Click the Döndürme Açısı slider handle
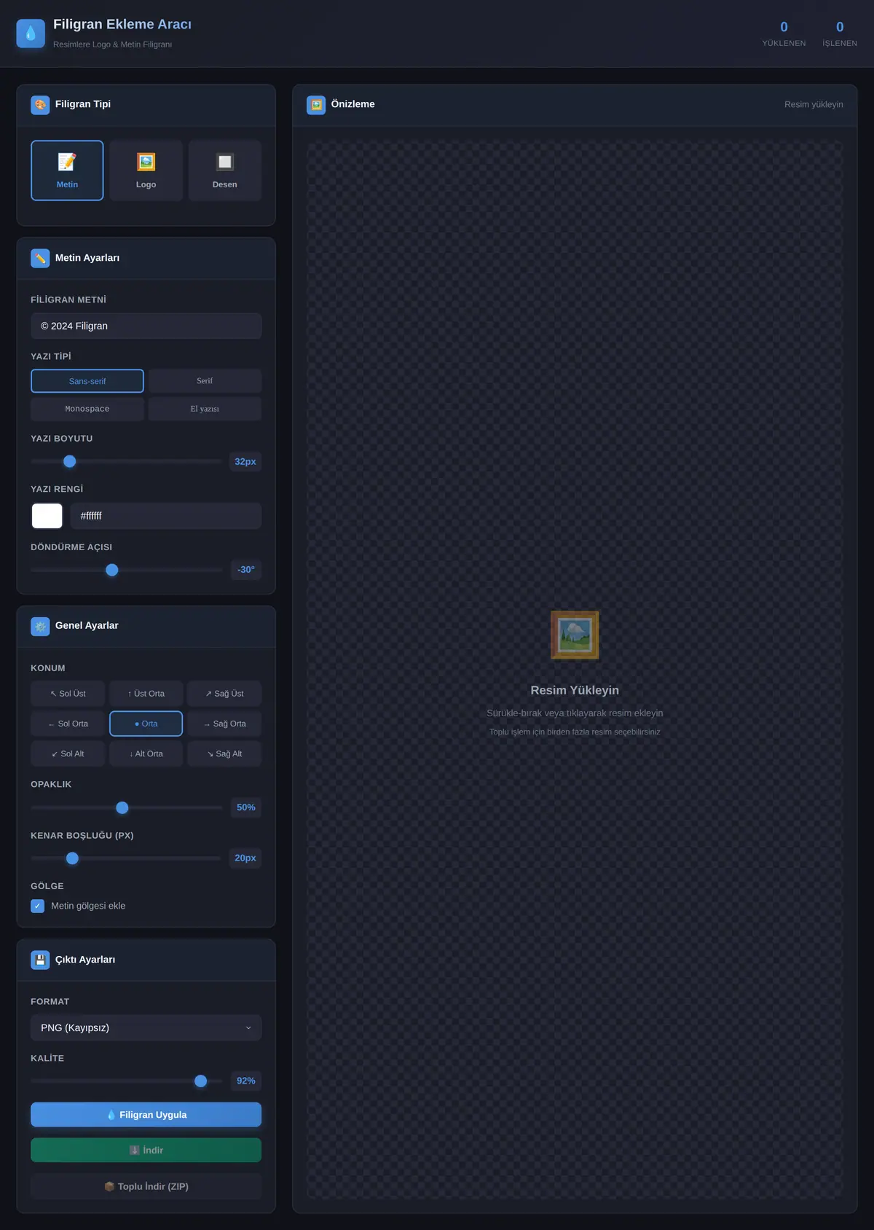Viewport: 874px width, 1230px height. coord(111,570)
